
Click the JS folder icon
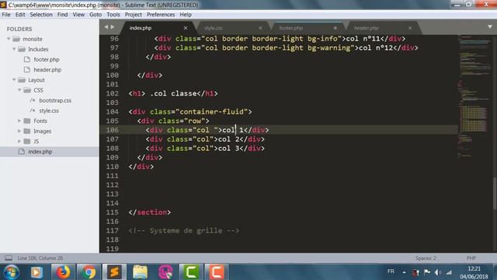[27, 142]
